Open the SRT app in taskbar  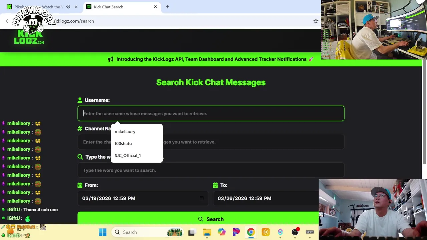(x=310, y=232)
